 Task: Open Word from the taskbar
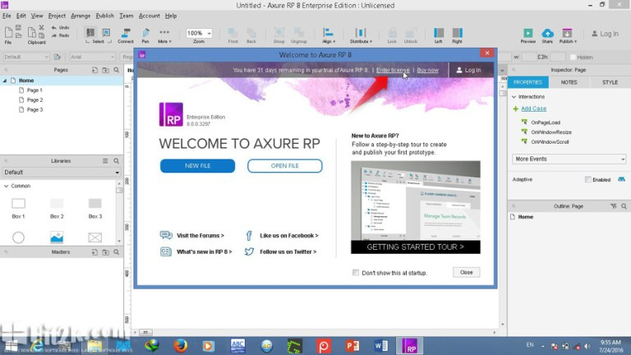380,346
